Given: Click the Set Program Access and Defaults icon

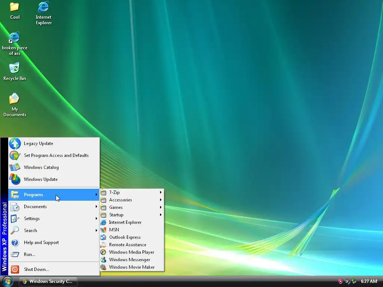Looking at the screenshot, I should click(x=15, y=155).
